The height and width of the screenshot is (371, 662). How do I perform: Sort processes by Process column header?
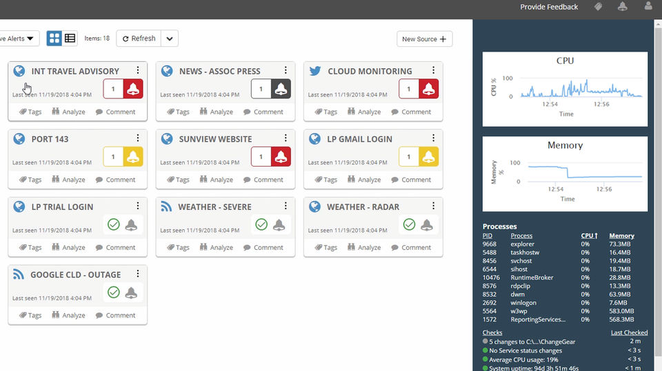[x=521, y=235]
